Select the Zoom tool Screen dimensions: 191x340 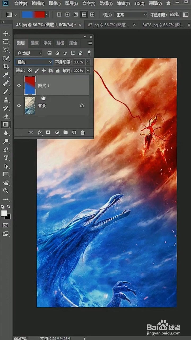pos(6,191)
